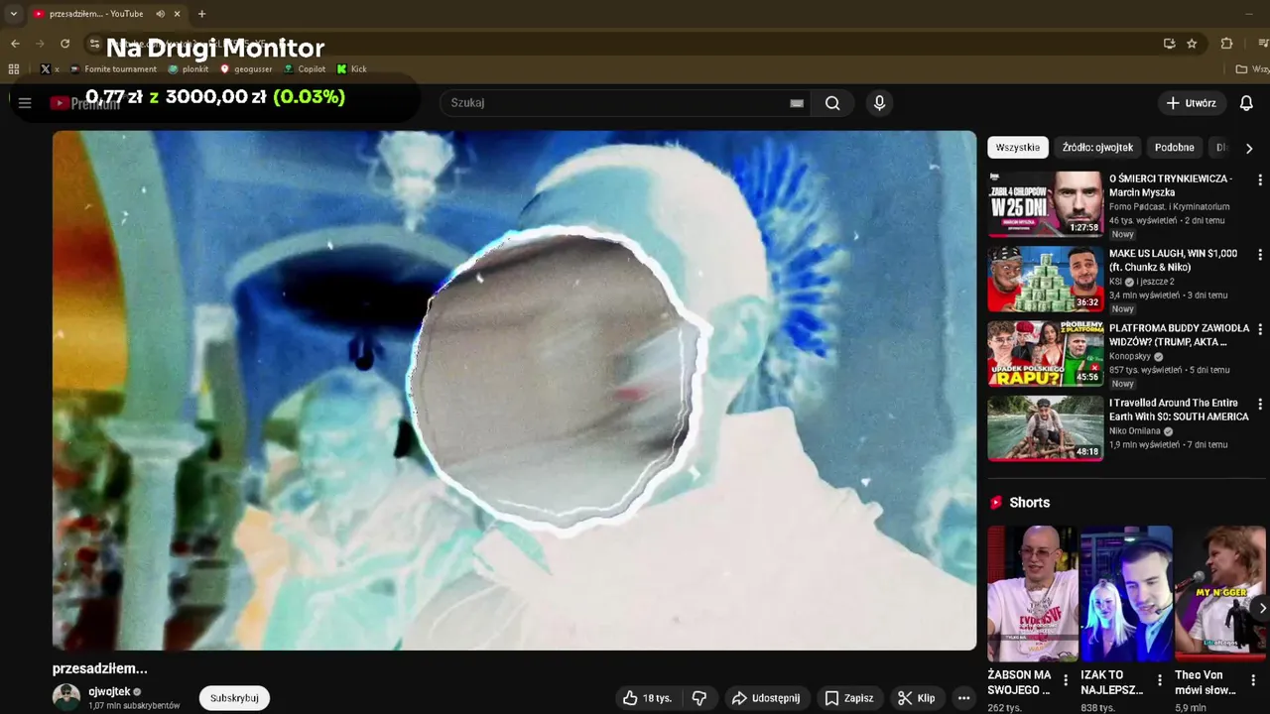Open YouTube notifications bell
This screenshot has width=1270, height=714.
[1246, 103]
